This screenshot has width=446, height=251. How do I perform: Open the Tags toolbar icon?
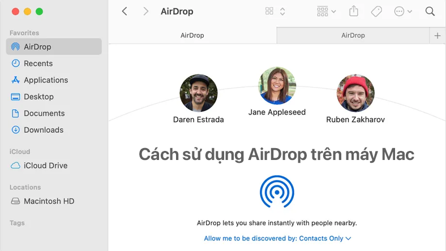(376, 11)
